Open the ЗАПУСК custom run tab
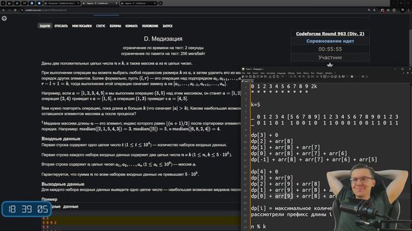The height and width of the screenshot is (231, 412). pos(167,26)
